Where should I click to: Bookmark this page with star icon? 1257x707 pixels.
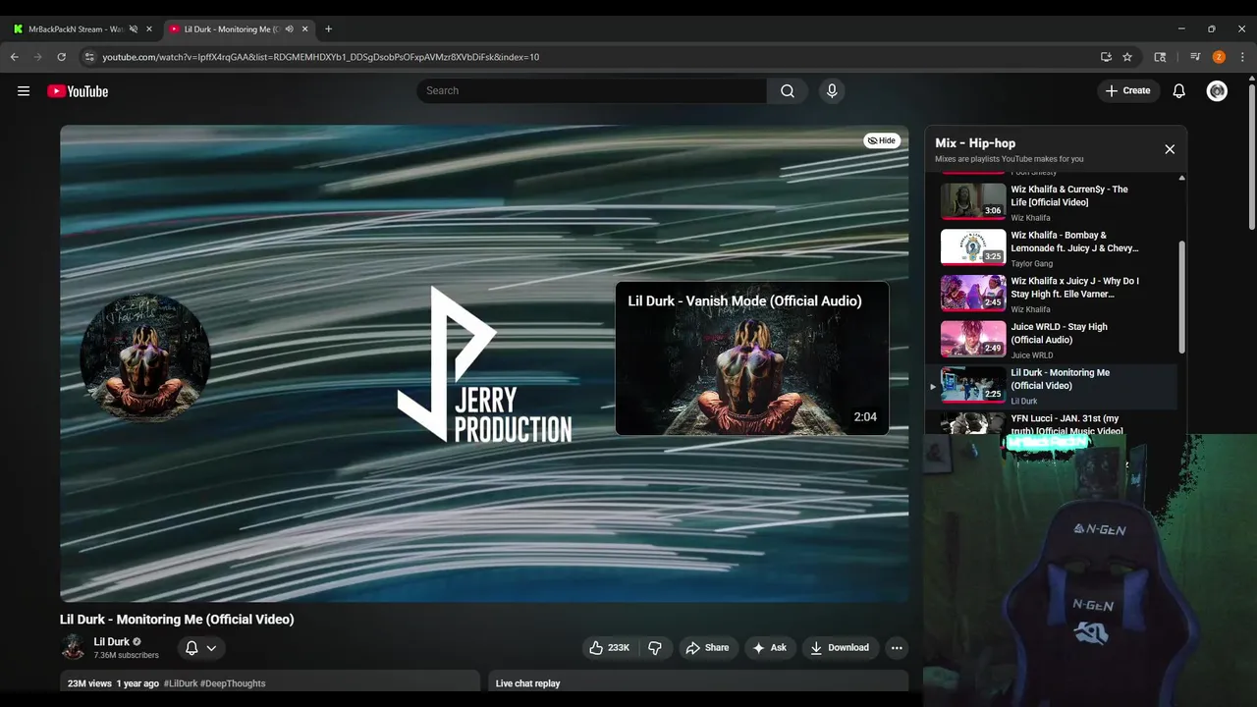[x=1127, y=57]
